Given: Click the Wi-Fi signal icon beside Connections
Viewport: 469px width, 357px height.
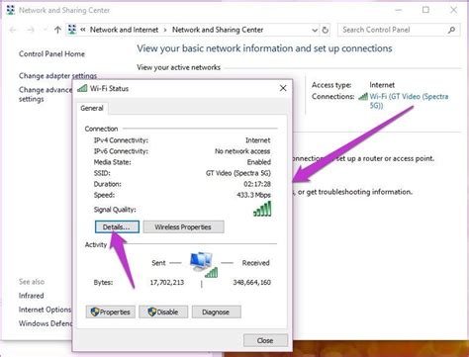Looking at the screenshot, I should click(363, 97).
